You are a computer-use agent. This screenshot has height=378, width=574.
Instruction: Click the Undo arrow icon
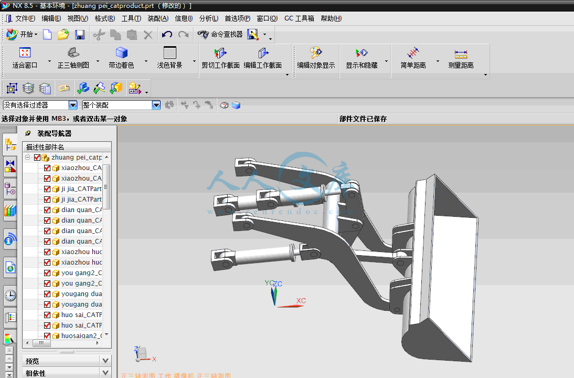coord(167,35)
